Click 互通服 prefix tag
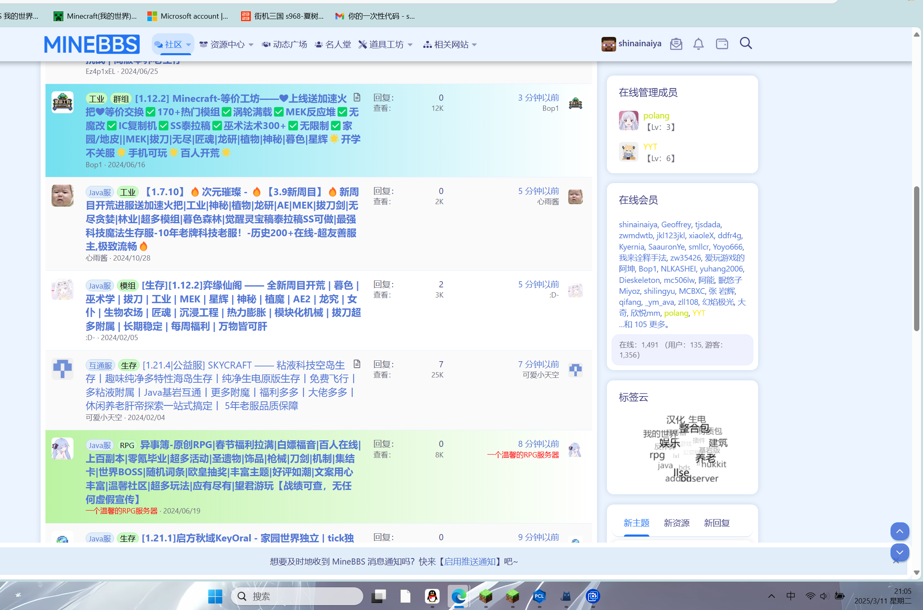The width and height of the screenshot is (923, 610). tap(101, 365)
